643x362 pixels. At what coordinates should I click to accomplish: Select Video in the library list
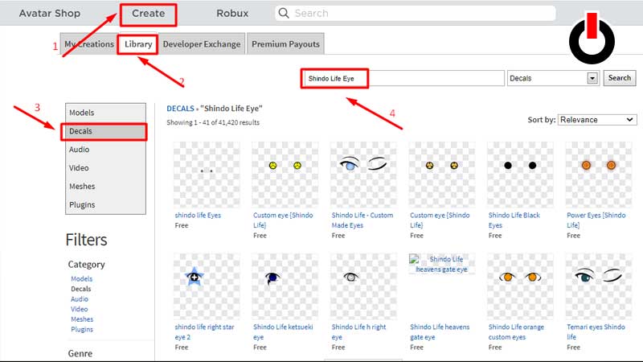click(x=105, y=168)
